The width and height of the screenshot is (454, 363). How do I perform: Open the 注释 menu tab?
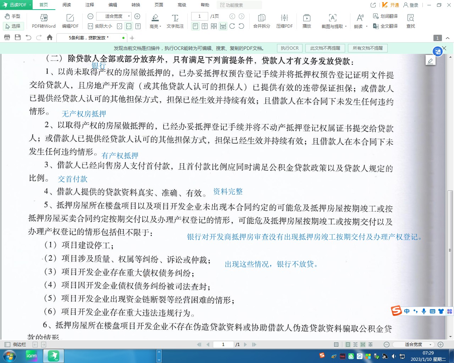(90, 5)
